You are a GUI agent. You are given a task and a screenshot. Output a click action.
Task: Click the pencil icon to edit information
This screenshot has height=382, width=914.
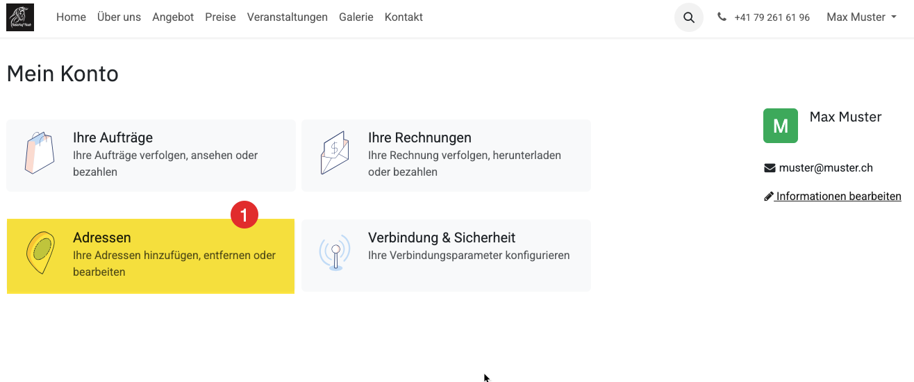(x=769, y=197)
